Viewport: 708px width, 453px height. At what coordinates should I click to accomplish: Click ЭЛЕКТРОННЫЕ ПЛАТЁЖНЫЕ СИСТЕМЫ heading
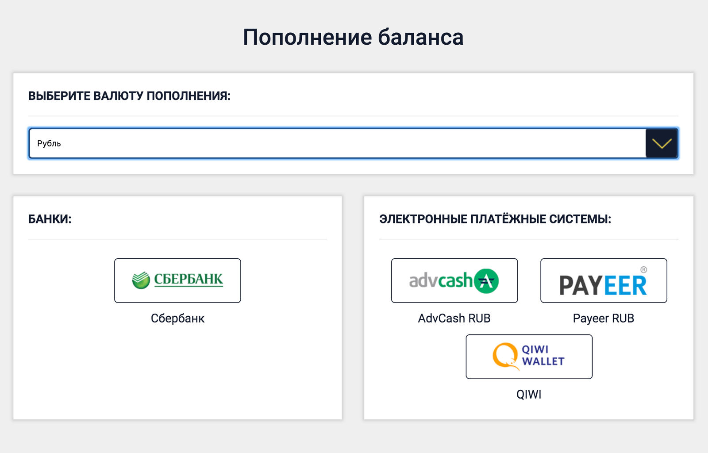coord(495,219)
